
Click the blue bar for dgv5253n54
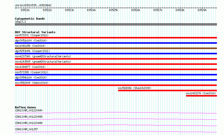pos(116,54)
